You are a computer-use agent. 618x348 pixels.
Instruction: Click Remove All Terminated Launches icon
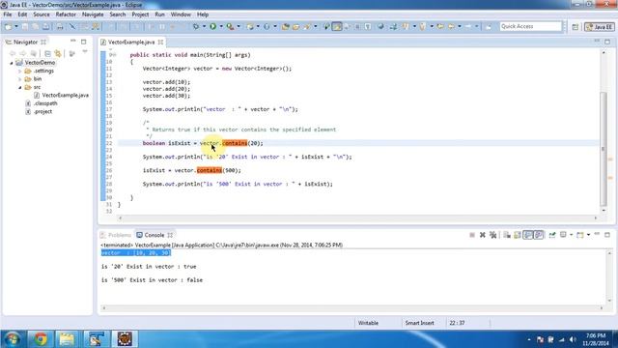492,235
